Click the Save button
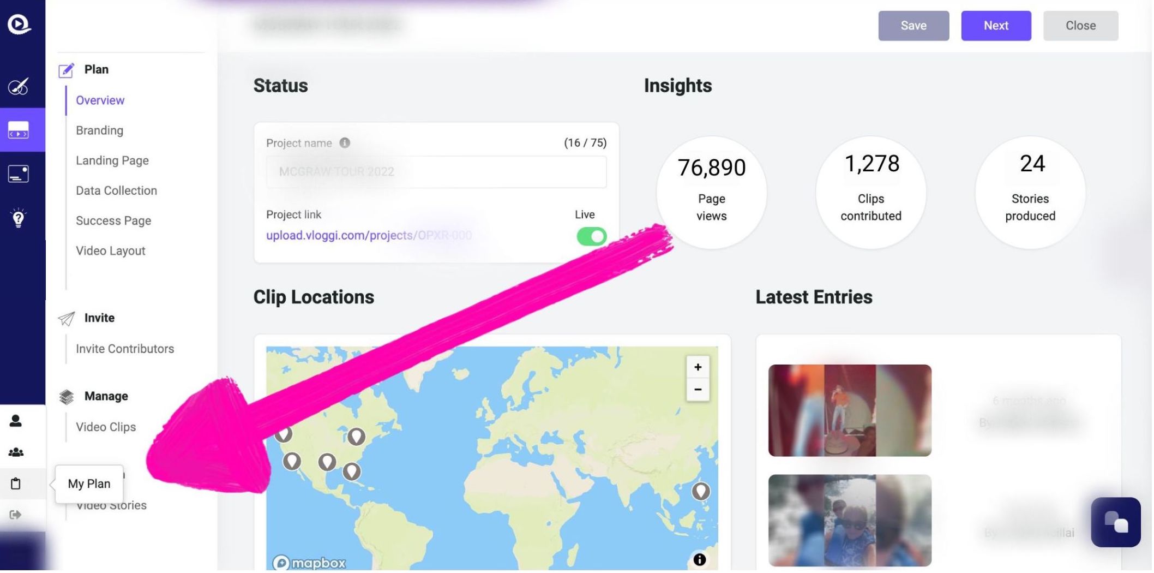This screenshot has width=1154, height=573. point(915,26)
